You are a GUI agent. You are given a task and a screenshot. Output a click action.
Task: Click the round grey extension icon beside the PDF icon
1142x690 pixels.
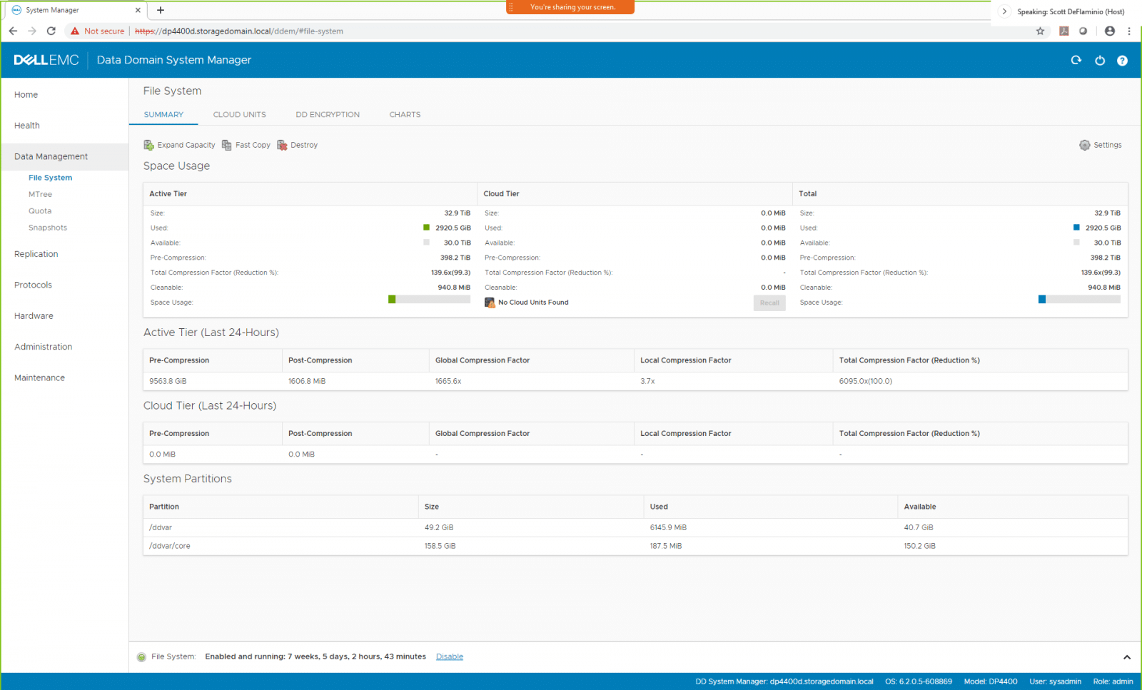point(1083,31)
